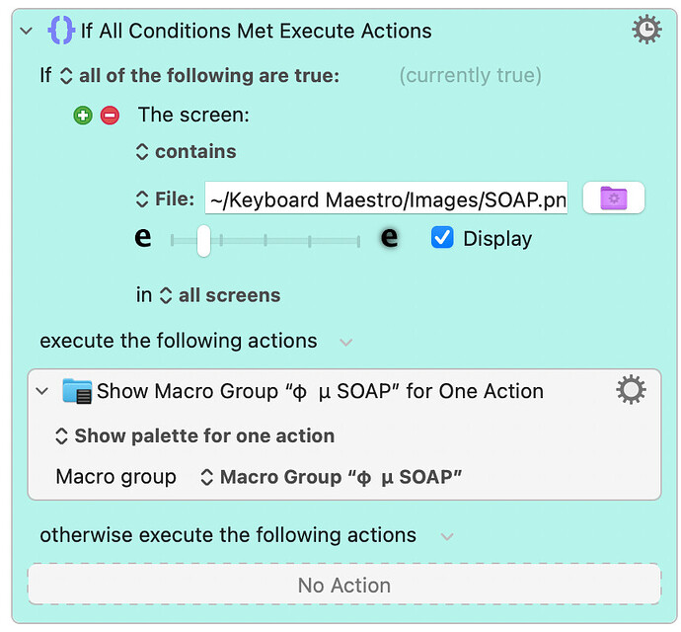Click the blurry e fuzziness icon

(389, 237)
